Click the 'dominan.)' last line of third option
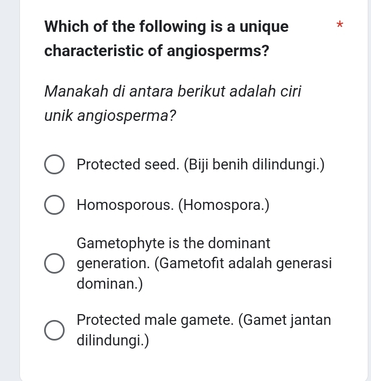Screen dimensions: 371x381 coord(110,283)
